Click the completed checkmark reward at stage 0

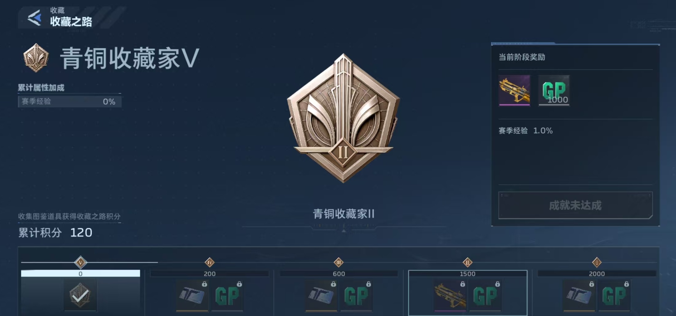(80, 295)
